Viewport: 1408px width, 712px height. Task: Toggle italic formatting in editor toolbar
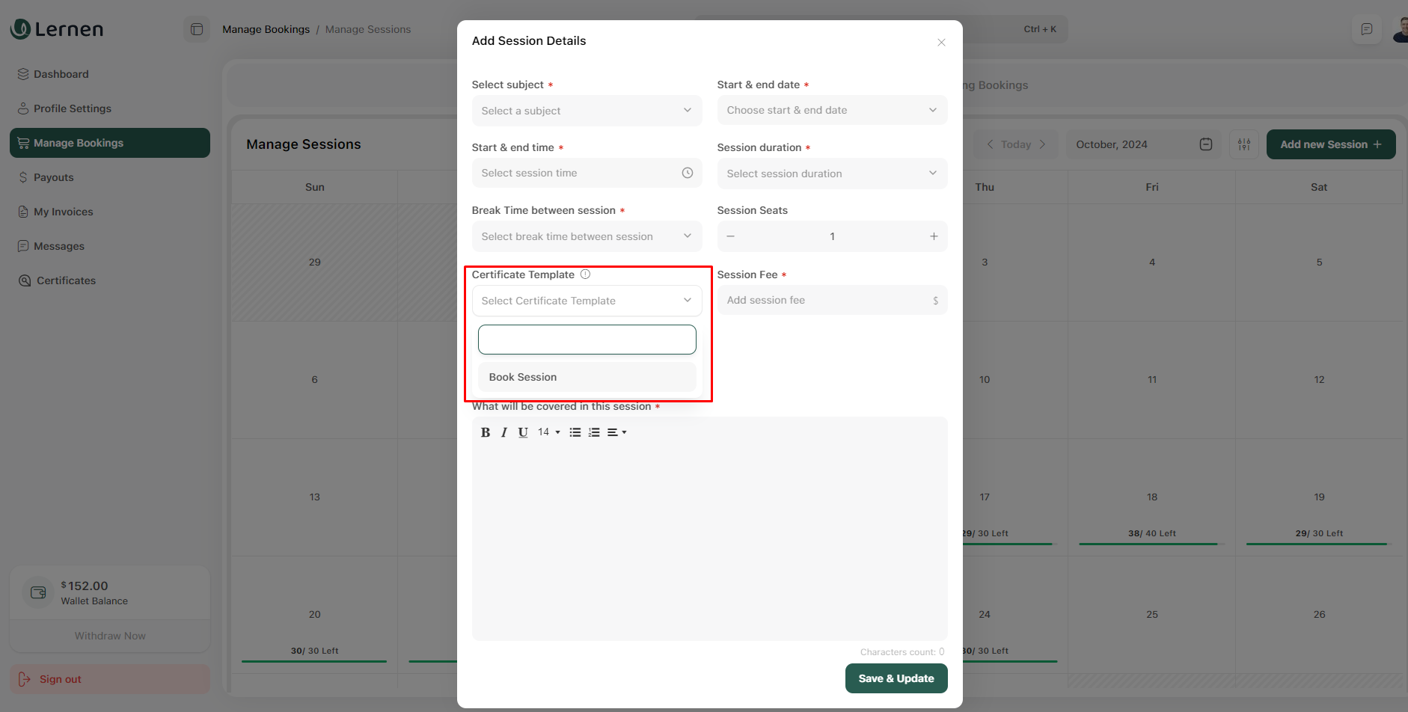pyautogui.click(x=504, y=432)
